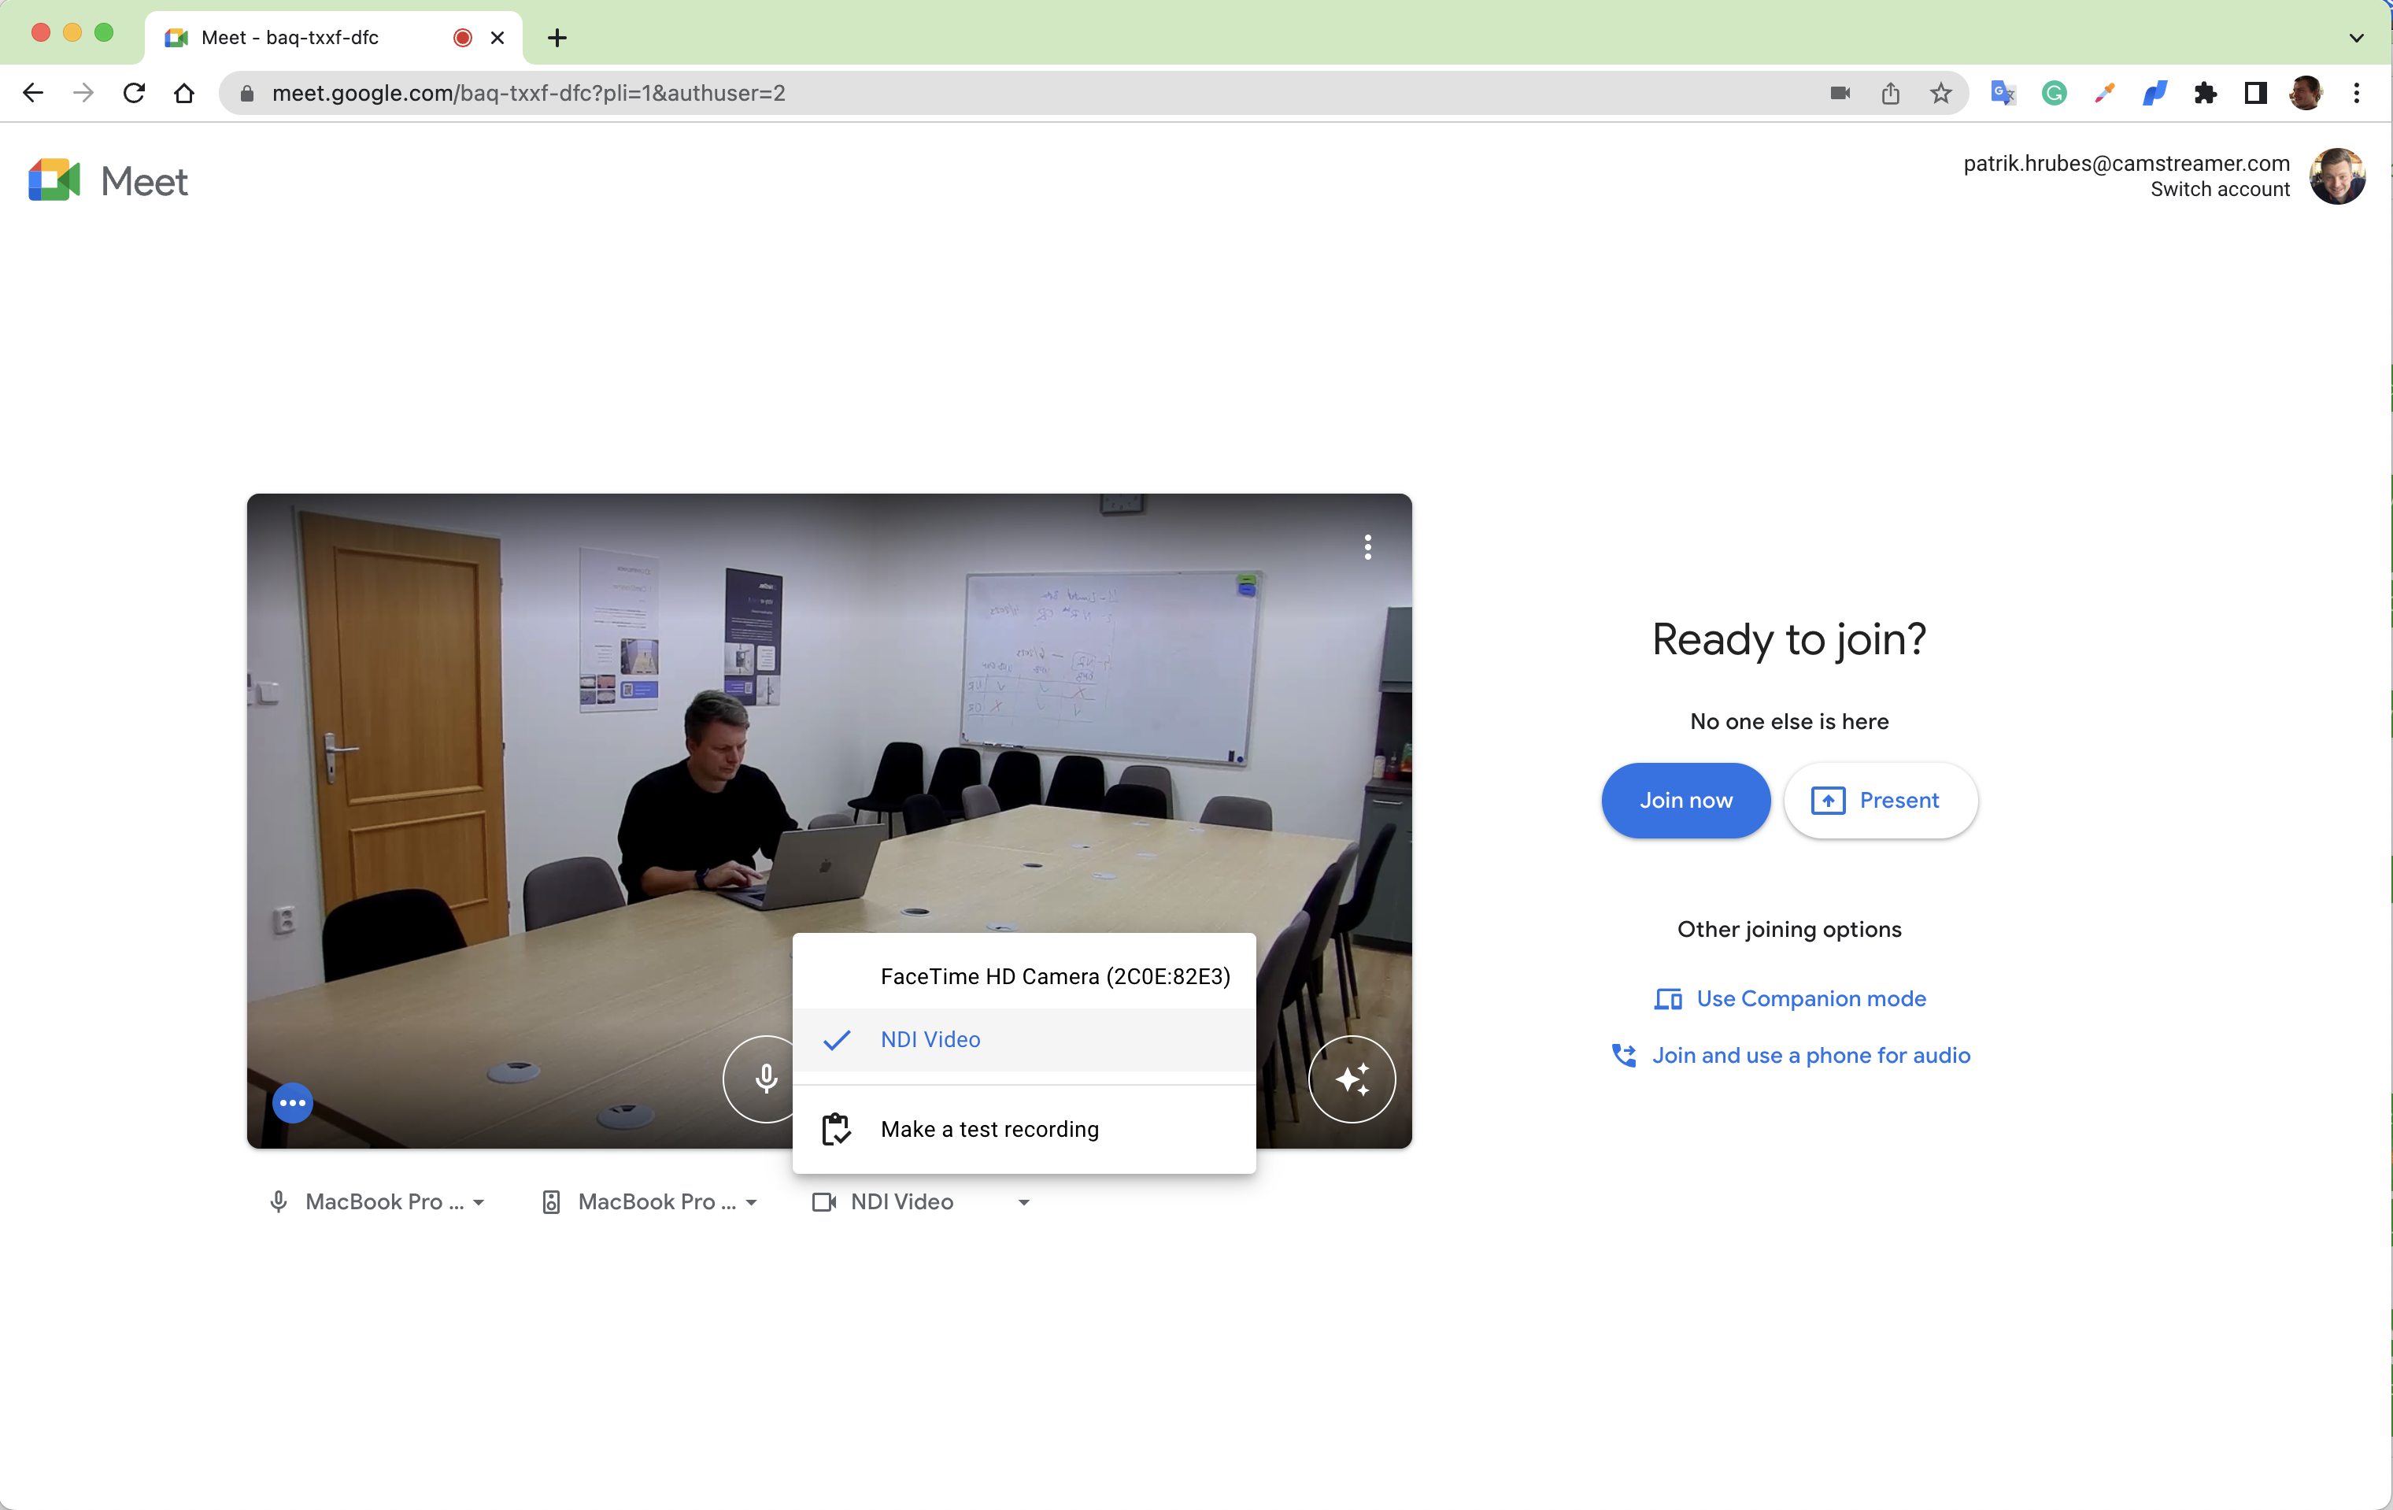The height and width of the screenshot is (1510, 2393).
Task: Select Make a test recording option
Action: point(989,1127)
